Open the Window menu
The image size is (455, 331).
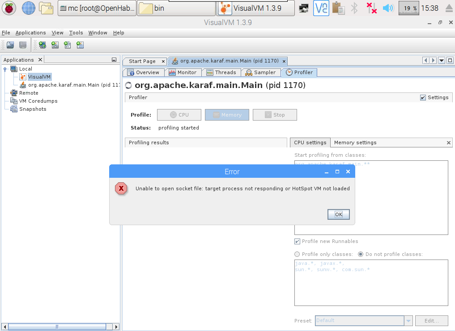pyautogui.click(x=98, y=33)
